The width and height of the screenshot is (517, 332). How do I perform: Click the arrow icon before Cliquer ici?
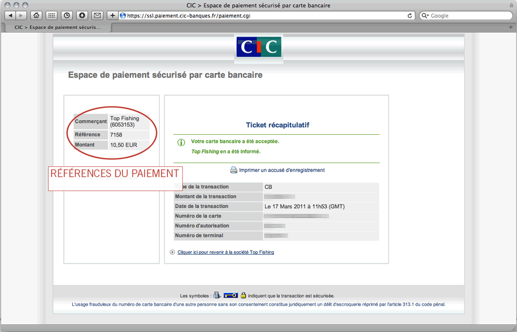[x=172, y=252]
